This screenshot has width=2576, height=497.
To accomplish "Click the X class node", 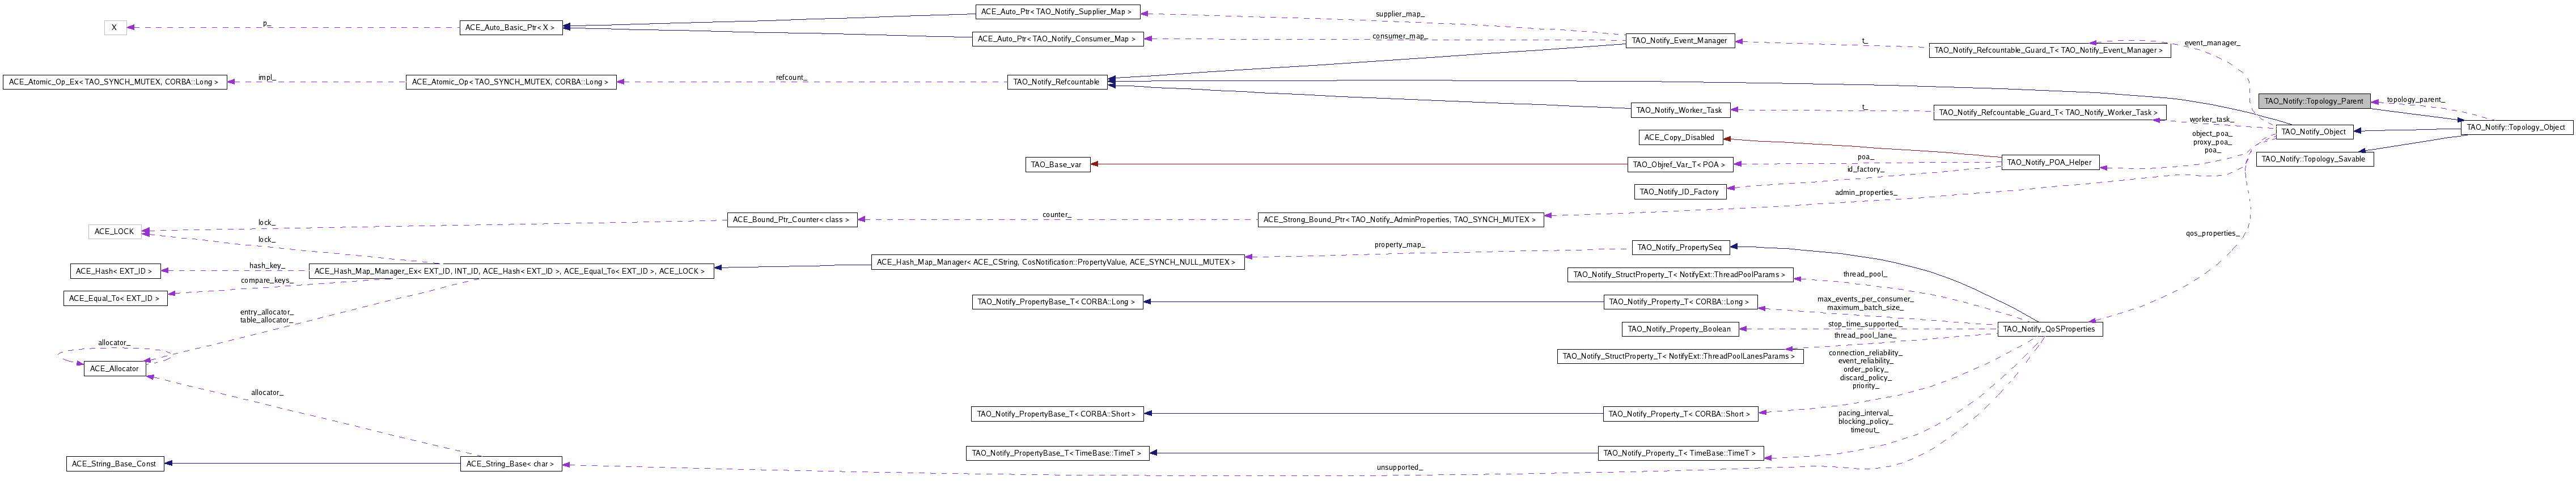I will point(115,28).
